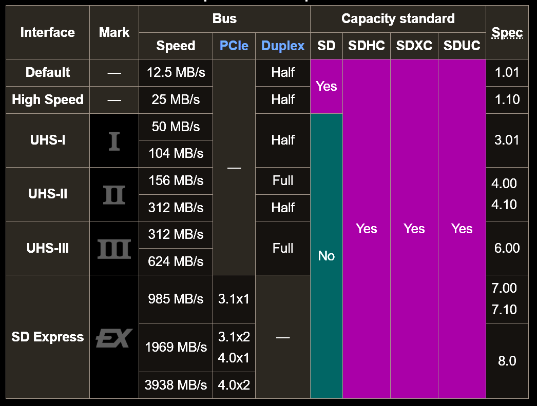Select the 985 MB/s speed cell
This screenshot has width=537, height=406.
point(176,299)
